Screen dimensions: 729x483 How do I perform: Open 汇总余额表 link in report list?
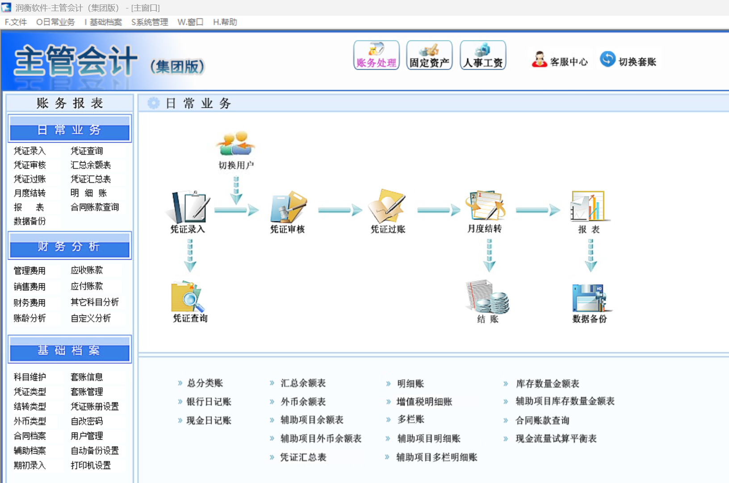pyautogui.click(x=303, y=383)
